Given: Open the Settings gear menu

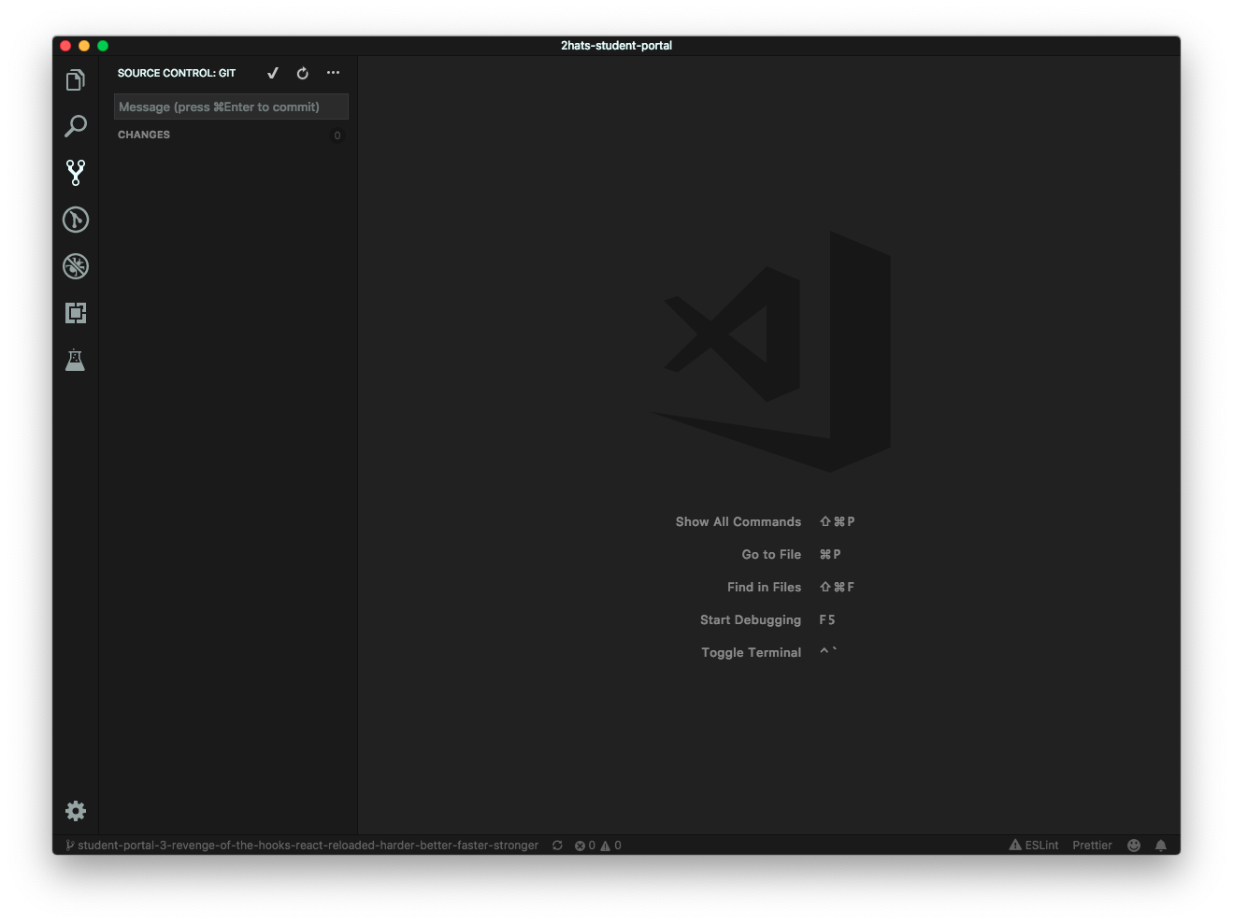Looking at the screenshot, I should click(x=75, y=811).
